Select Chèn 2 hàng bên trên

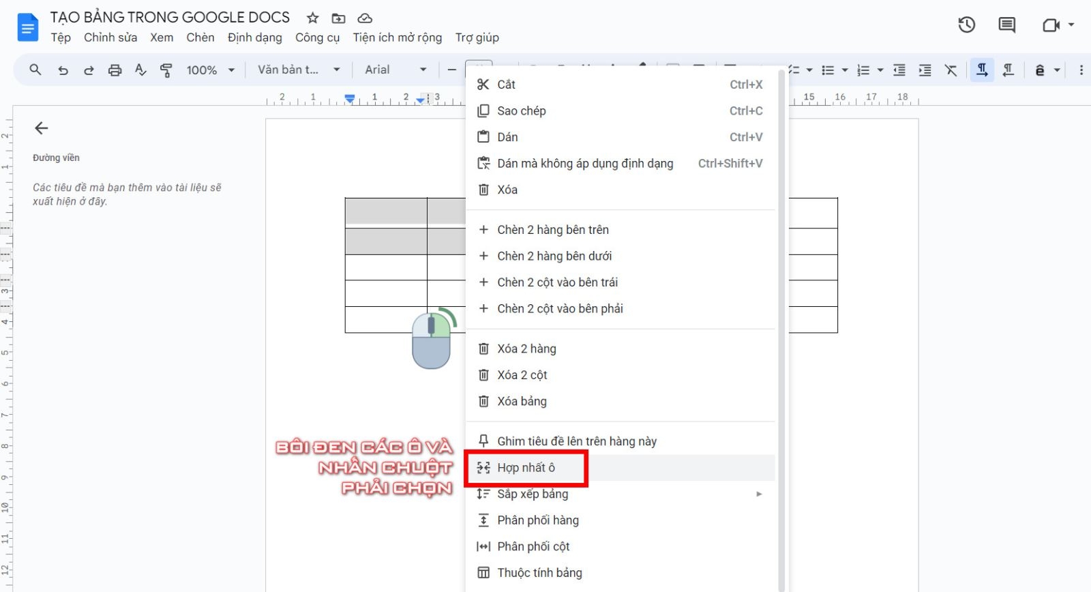click(621, 230)
